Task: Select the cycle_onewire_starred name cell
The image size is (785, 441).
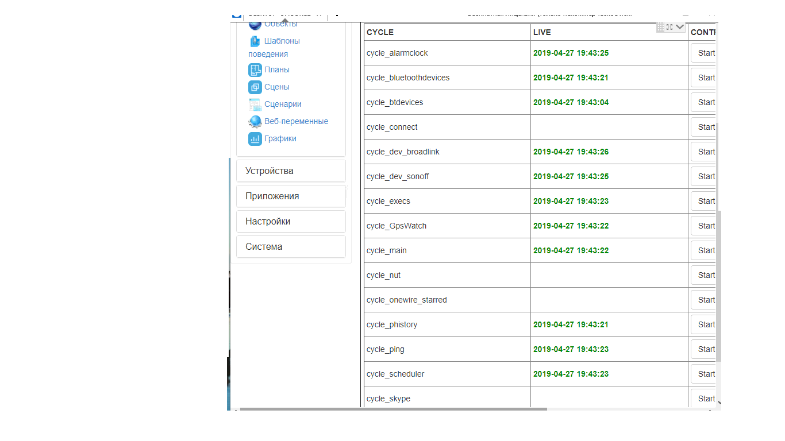Action: (x=447, y=300)
